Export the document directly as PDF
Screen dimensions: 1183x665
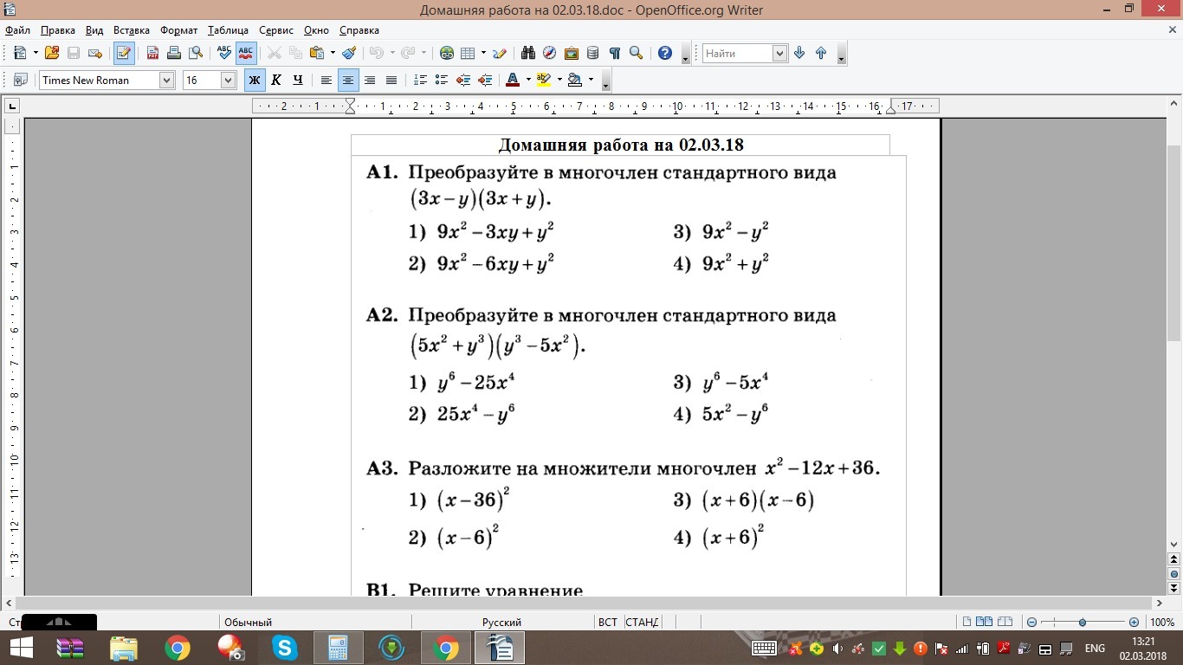pos(152,53)
